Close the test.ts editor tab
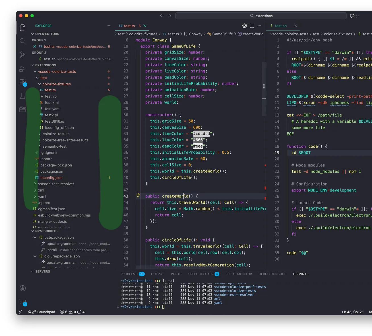372x336 pixels. coord(145,26)
